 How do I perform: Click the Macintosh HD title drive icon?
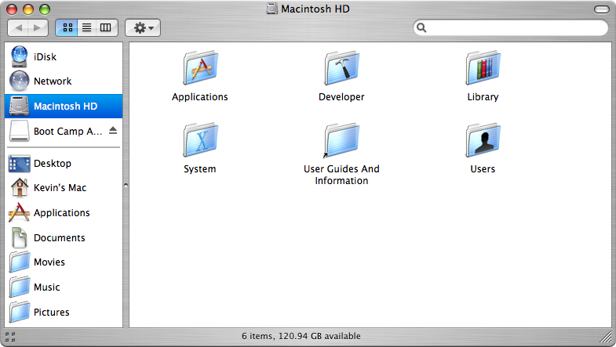pyautogui.click(x=272, y=9)
